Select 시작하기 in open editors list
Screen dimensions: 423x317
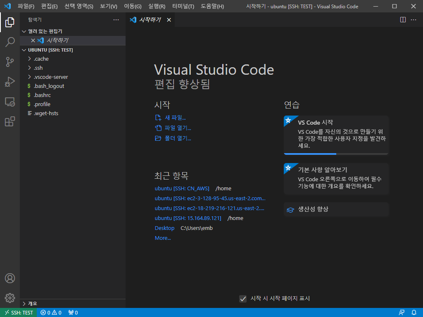pos(73,40)
